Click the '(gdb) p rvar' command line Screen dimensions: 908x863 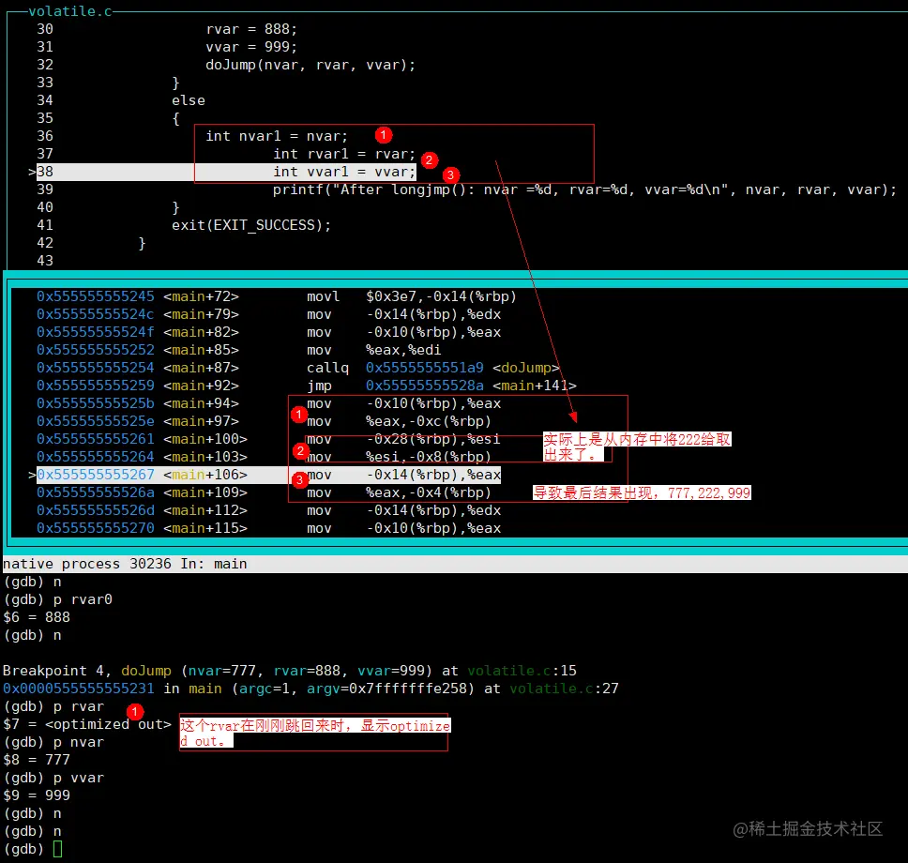click(53, 706)
